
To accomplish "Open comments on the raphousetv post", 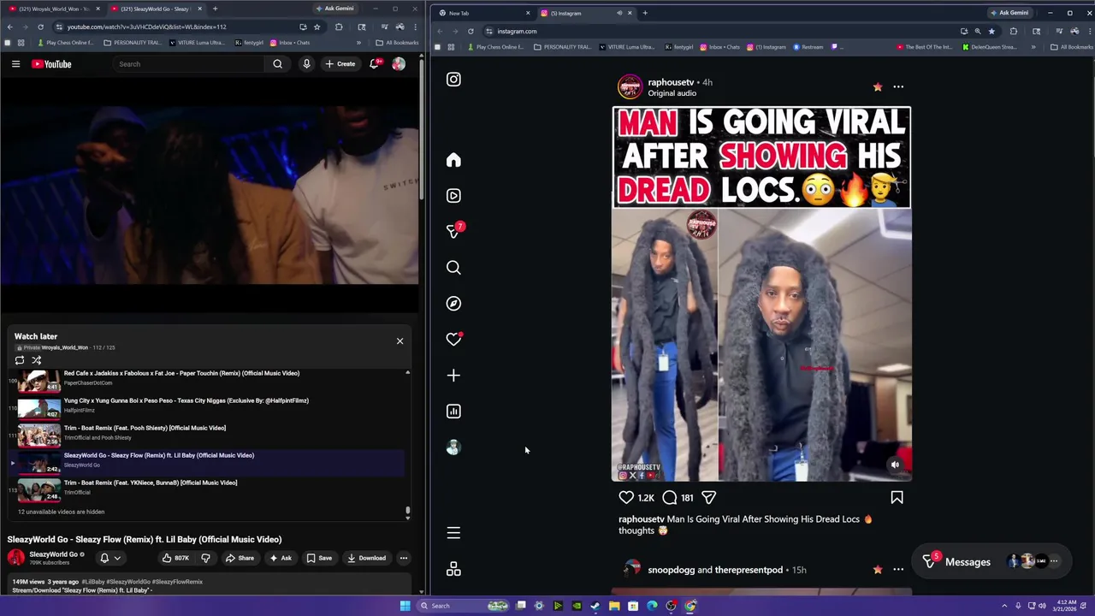I will pyautogui.click(x=670, y=497).
